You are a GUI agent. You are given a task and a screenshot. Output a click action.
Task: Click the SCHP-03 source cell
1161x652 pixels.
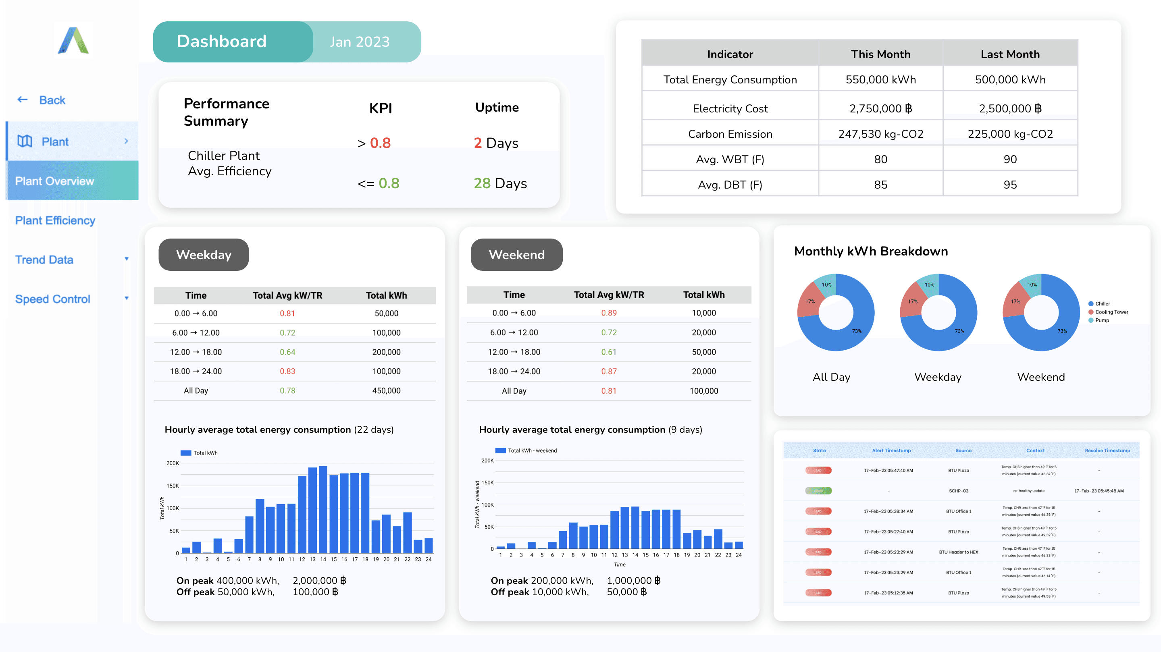[x=958, y=491]
